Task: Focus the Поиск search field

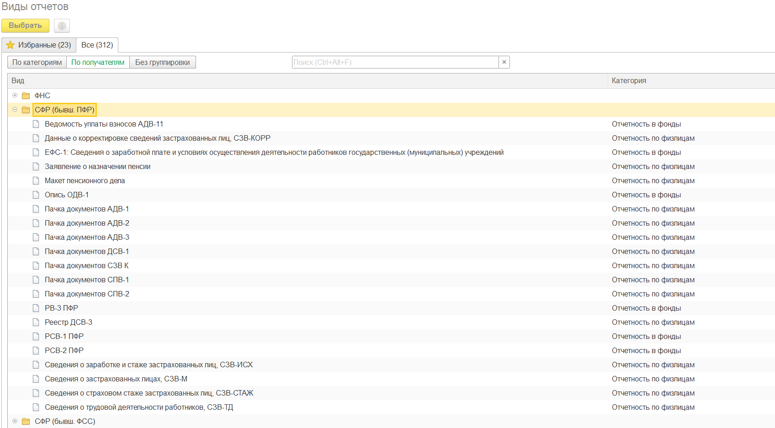Action: pos(395,62)
